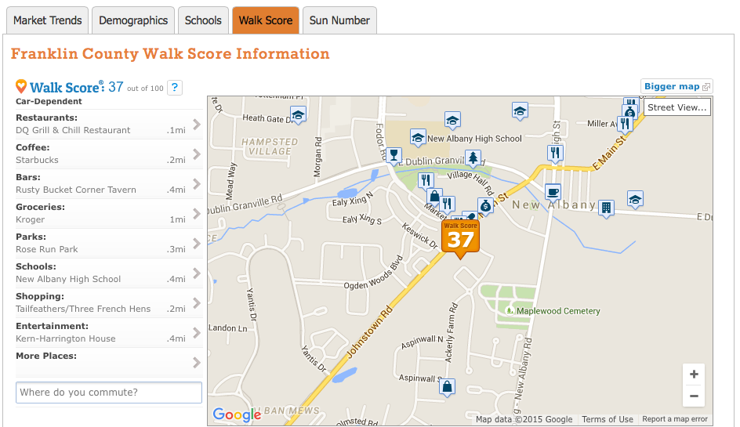The width and height of the screenshot is (740, 427).
Task: Select graduation cap icon near Heath Gate Dr
Action: 297,116
